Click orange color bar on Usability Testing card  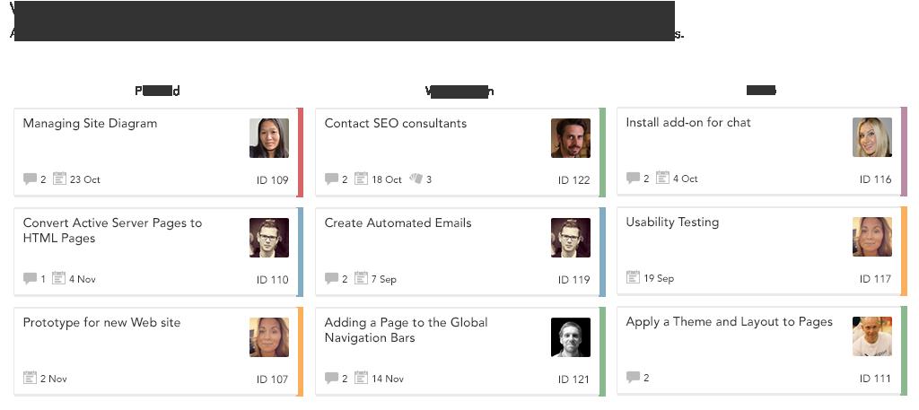point(904,250)
